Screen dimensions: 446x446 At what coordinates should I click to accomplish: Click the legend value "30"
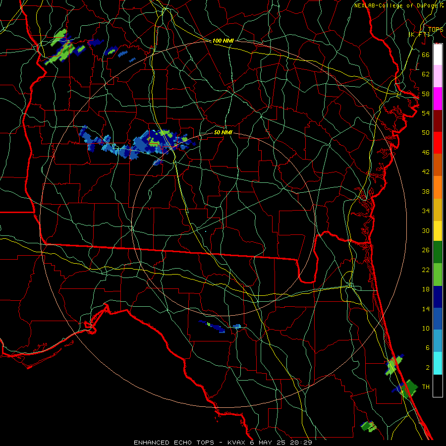tap(426, 230)
